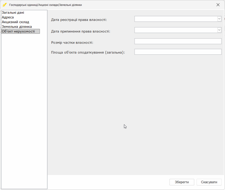
Task: Click the Розмір частки власності input field
Action: [x=178, y=41]
